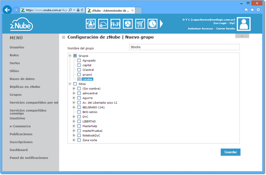Refresh the page using the reload icon

click(82, 10)
